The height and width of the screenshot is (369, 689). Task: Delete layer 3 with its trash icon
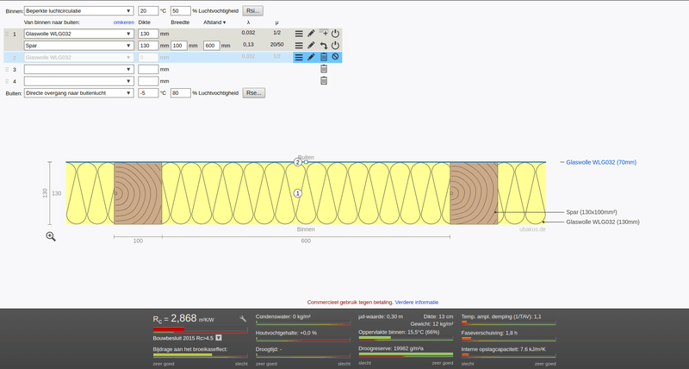323,69
